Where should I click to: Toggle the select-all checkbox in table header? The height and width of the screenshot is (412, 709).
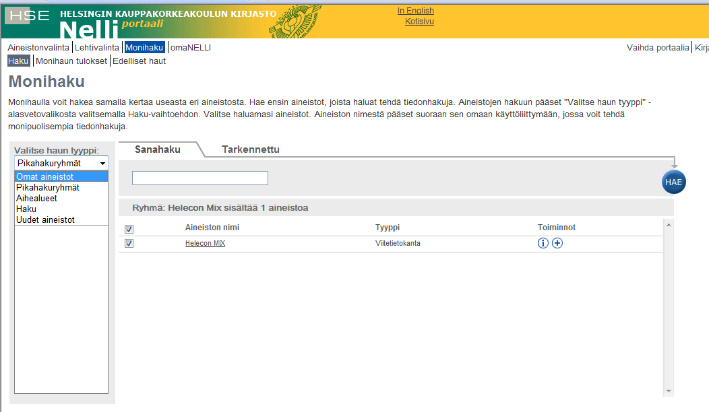pyautogui.click(x=129, y=229)
